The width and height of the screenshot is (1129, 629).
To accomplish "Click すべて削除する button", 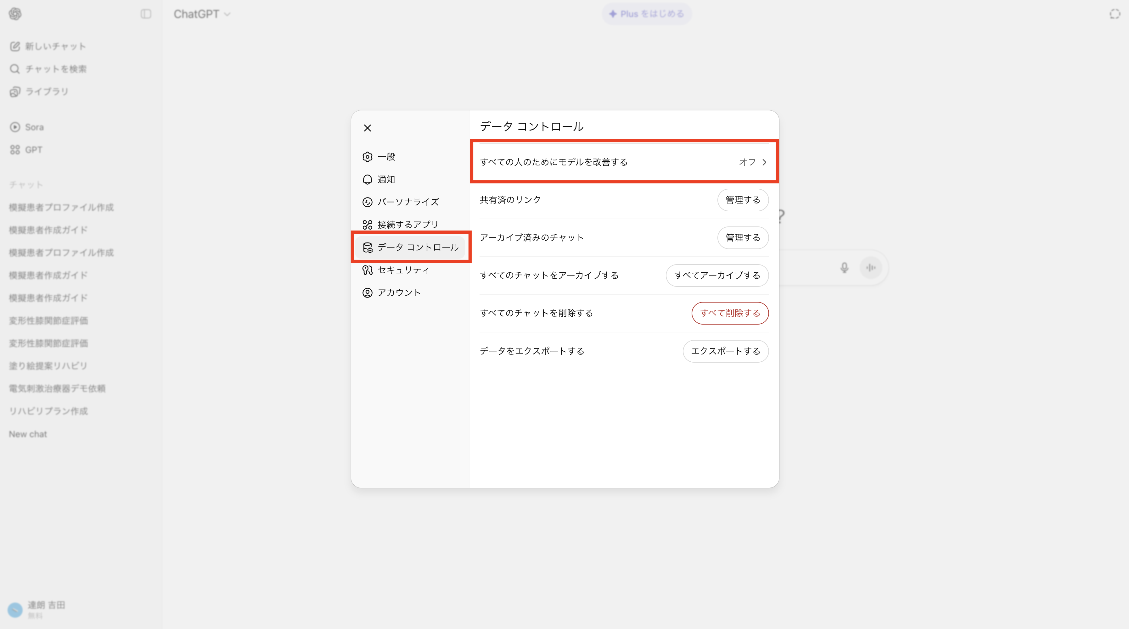I will point(730,313).
